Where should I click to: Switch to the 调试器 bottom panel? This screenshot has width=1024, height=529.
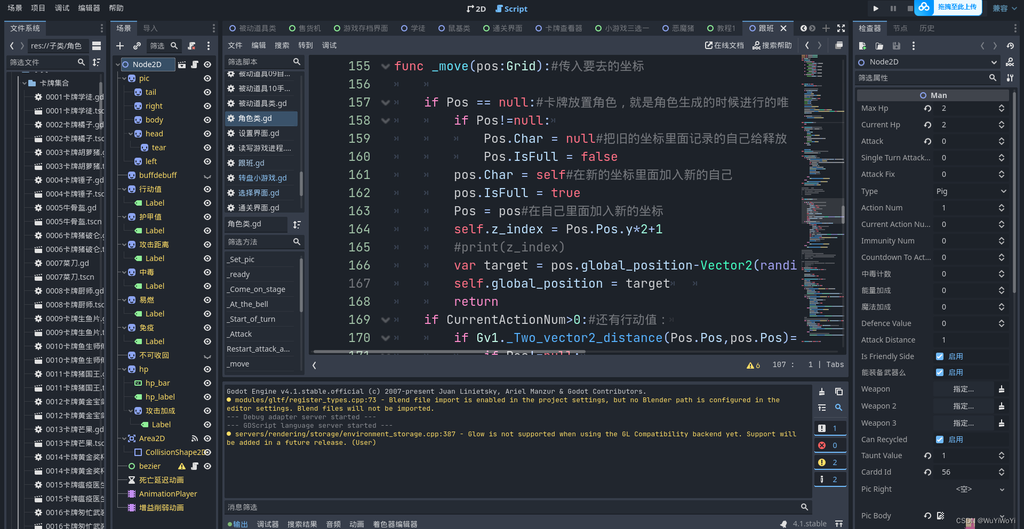point(268,524)
